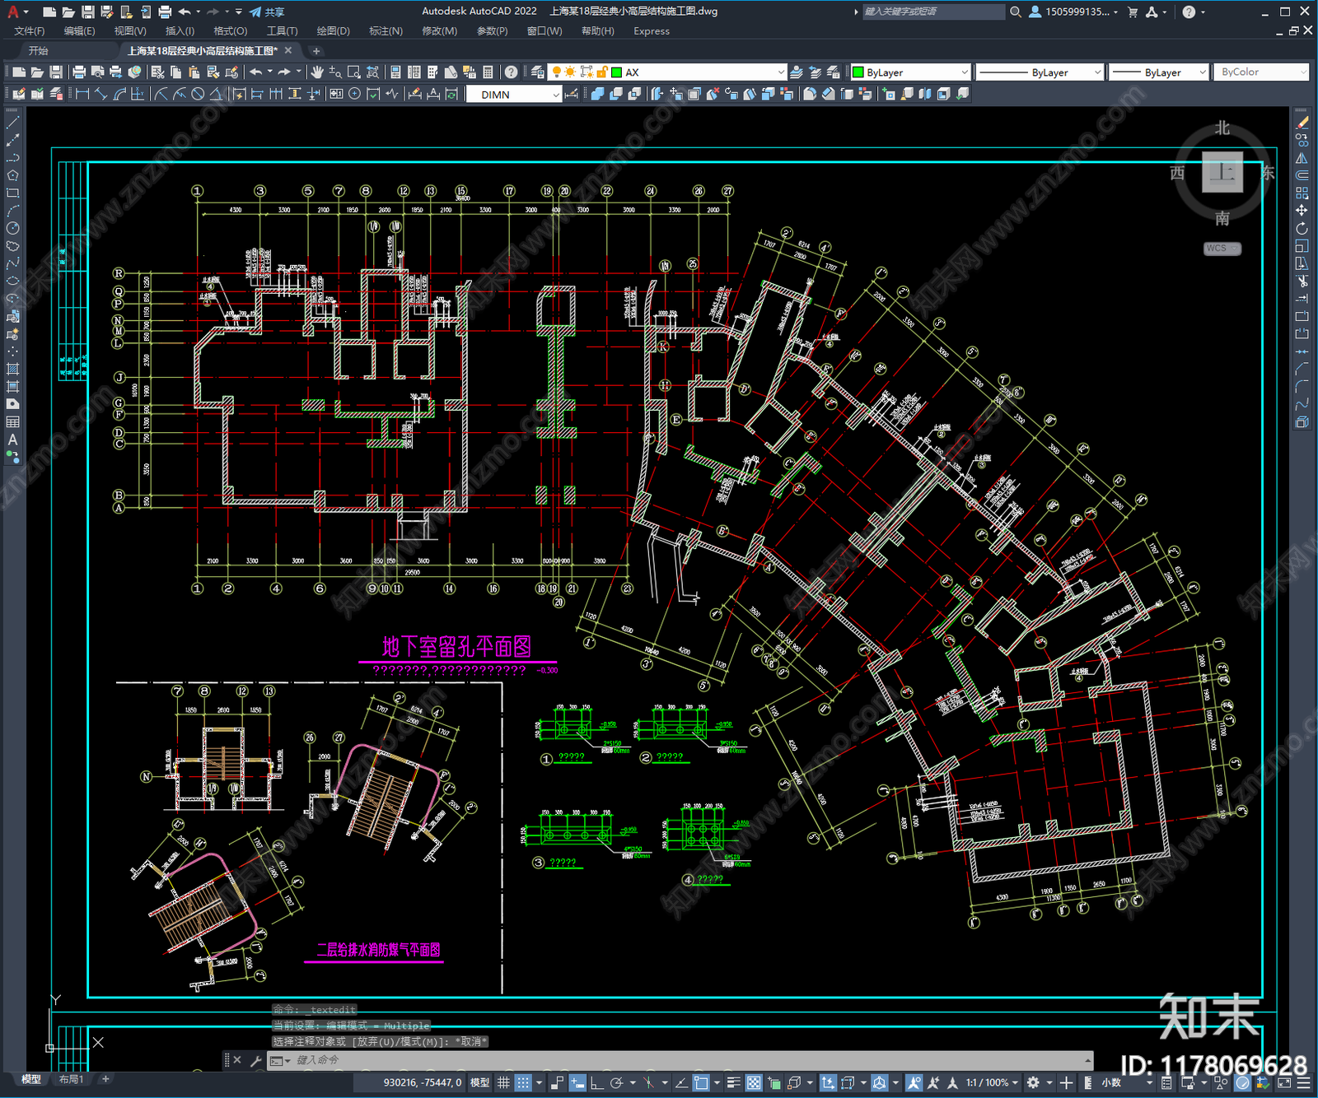Select the Linear dimension tool

[82, 94]
